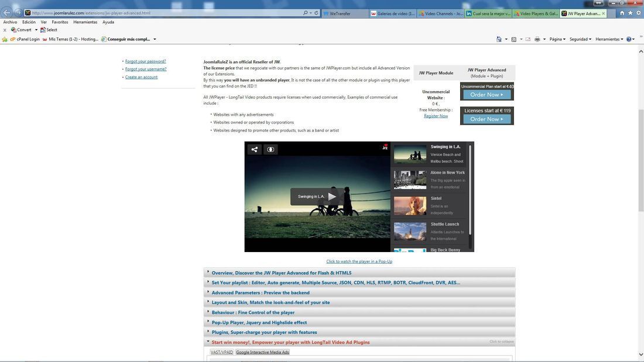Click the Forgot your password? link

(145, 61)
